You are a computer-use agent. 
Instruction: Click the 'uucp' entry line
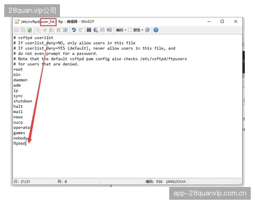pyautogui.click(x=18, y=122)
